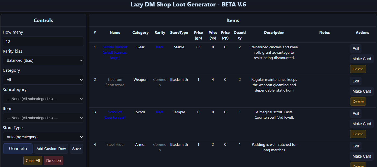Open the Category dropdown
The image size is (377, 167).
coord(43,79)
